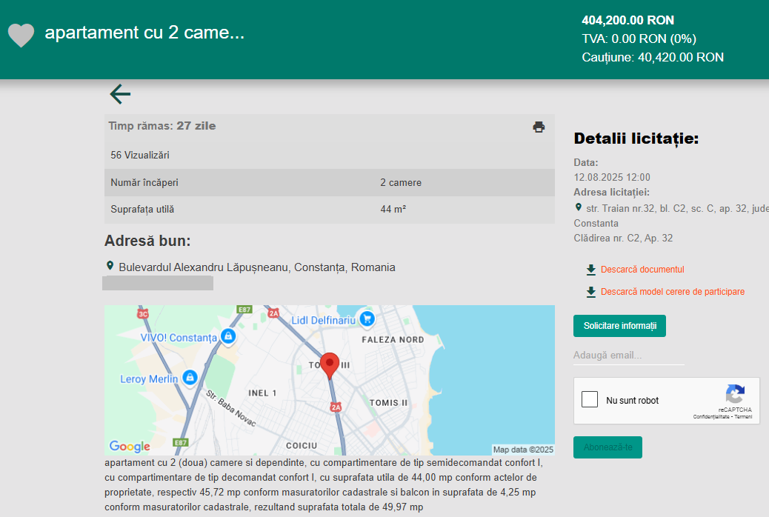The image size is (769, 517).
Task: Go back using the left arrow
Action: pyautogui.click(x=120, y=94)
